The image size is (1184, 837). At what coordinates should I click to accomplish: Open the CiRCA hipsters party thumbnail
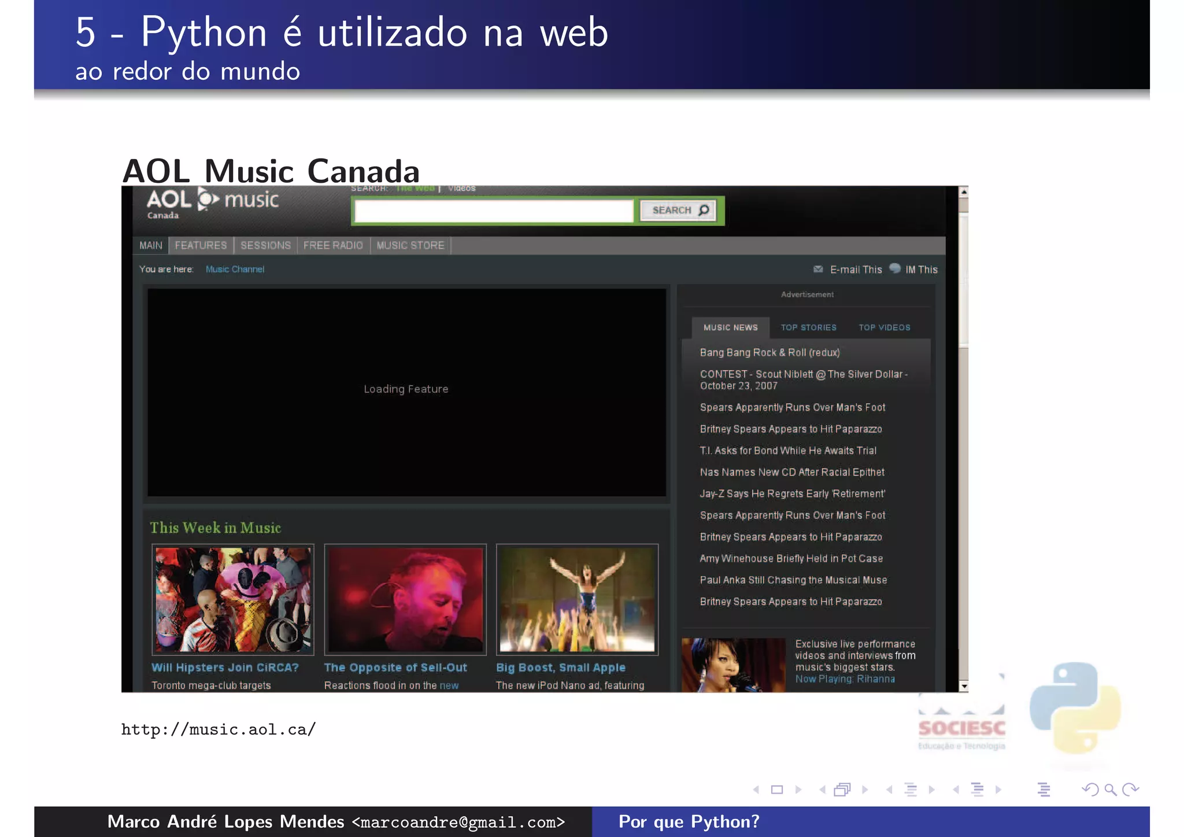click(x=233, y=600)
